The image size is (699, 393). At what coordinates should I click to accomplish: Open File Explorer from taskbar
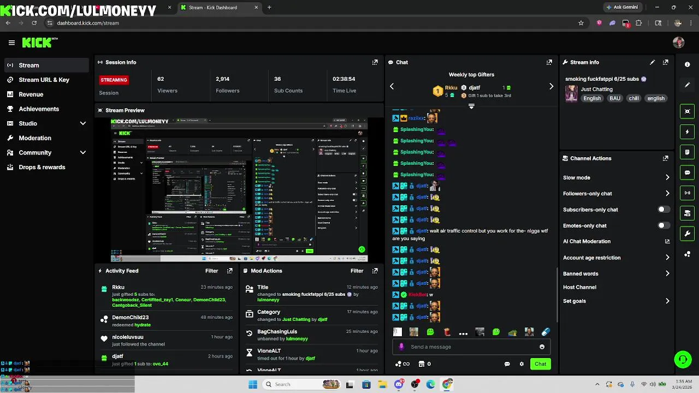[382, 384]
